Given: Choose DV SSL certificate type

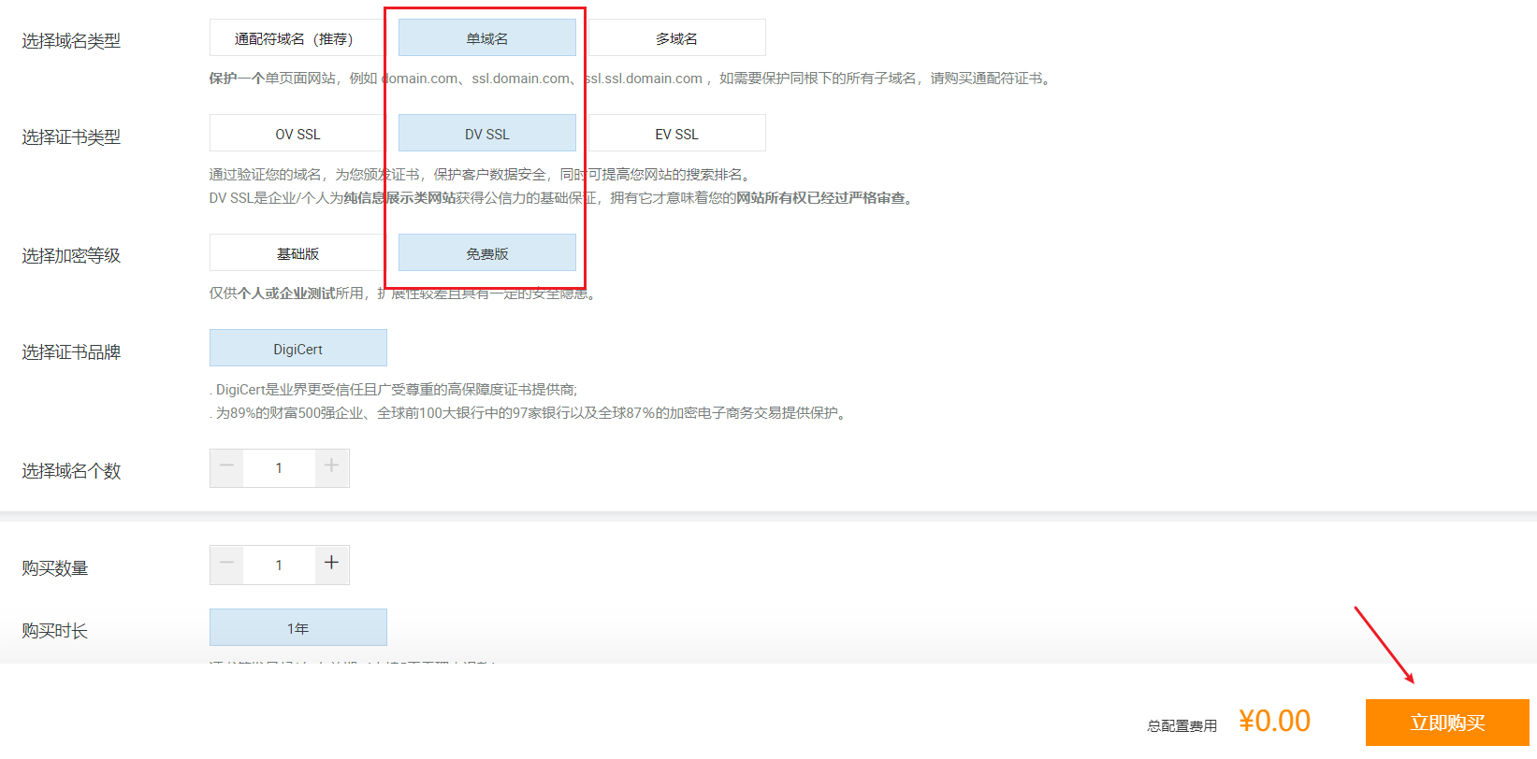Looking at the screenshot, I should click(487, 134).
